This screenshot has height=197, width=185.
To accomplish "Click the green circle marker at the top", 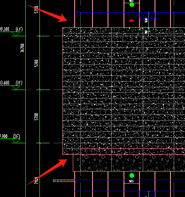I will click(132, 5).
